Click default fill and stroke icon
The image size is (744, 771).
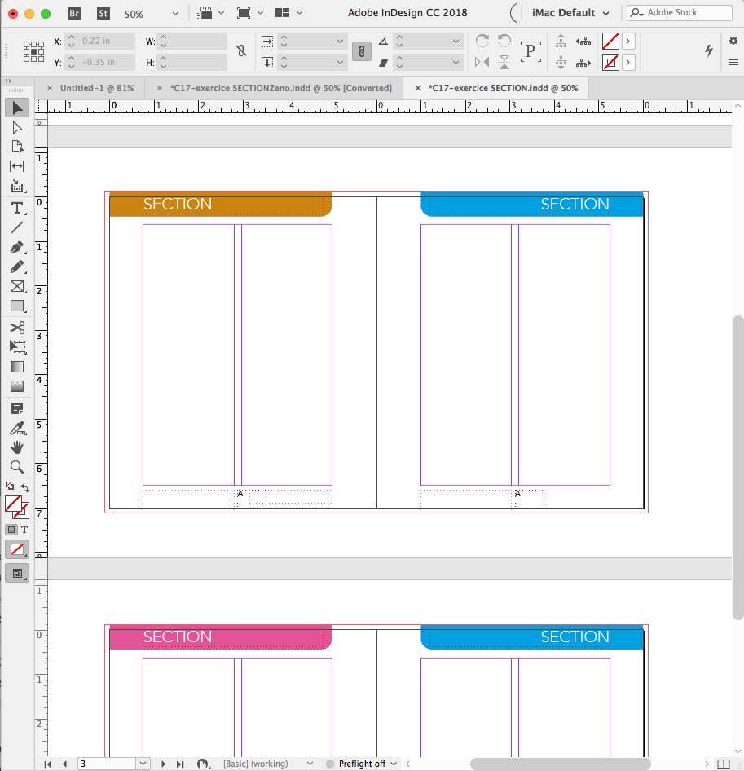click(x=9, y=486)
